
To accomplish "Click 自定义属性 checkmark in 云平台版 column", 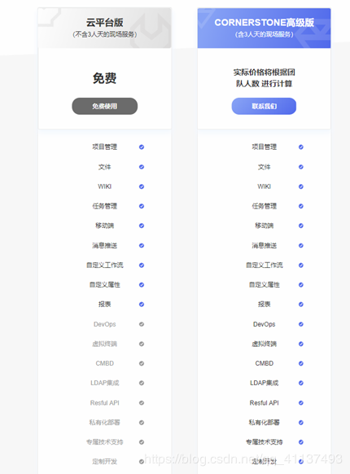I will click(142, 285).
